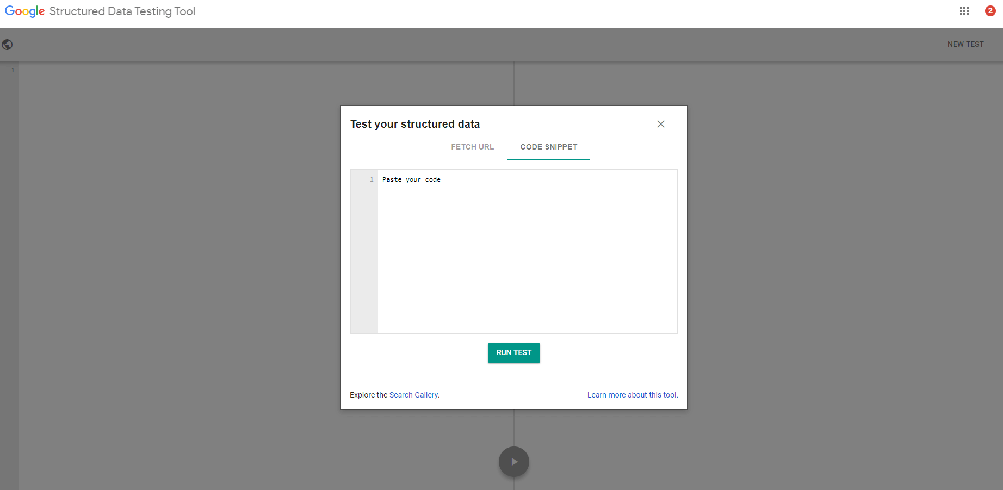Start a NEW TEST from the toolbar

coord(965,44)
